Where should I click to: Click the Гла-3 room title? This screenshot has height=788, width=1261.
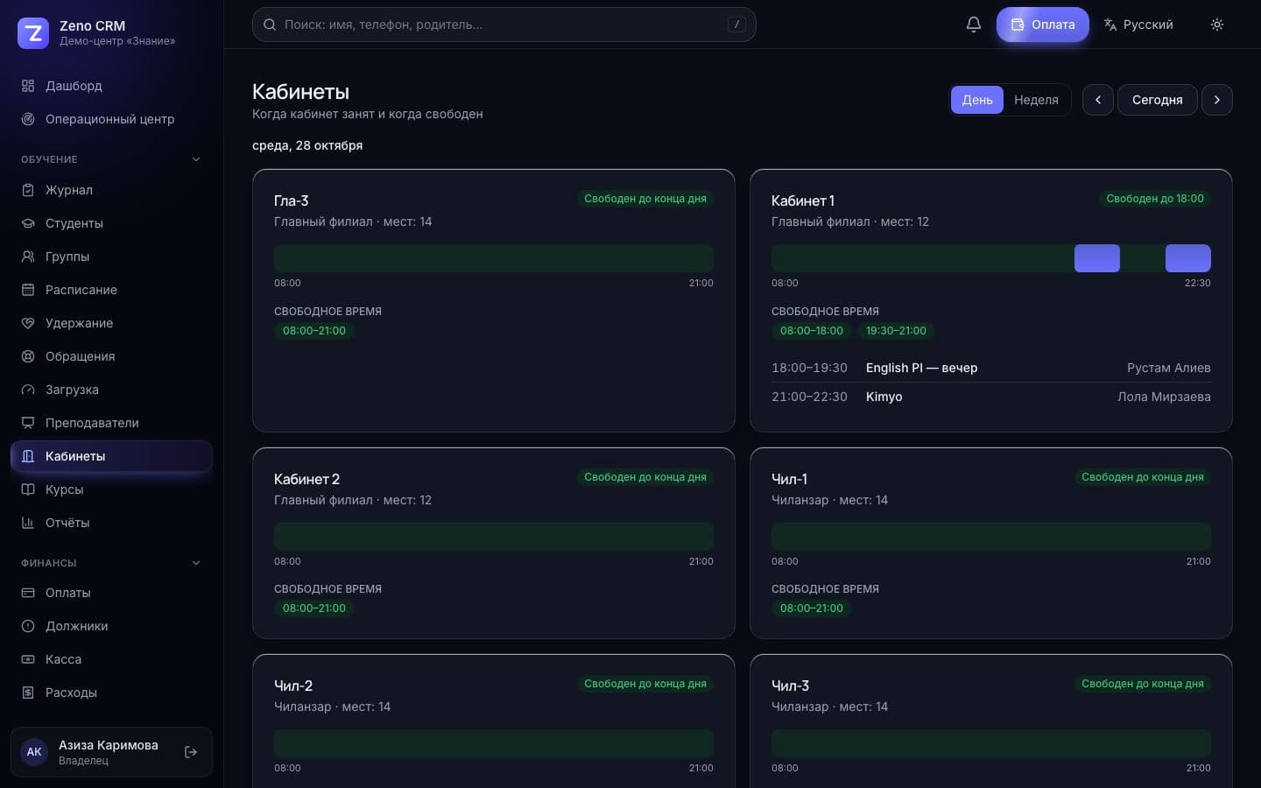(291, 201)
